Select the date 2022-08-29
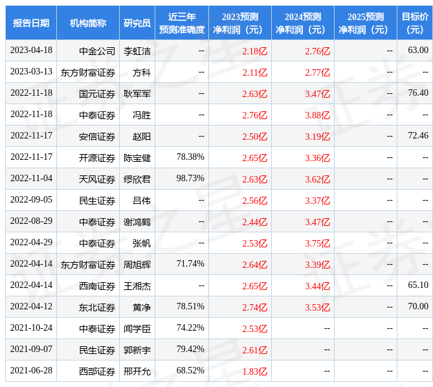The height and width of the screenshot is (387, 433). coord(31,221)
